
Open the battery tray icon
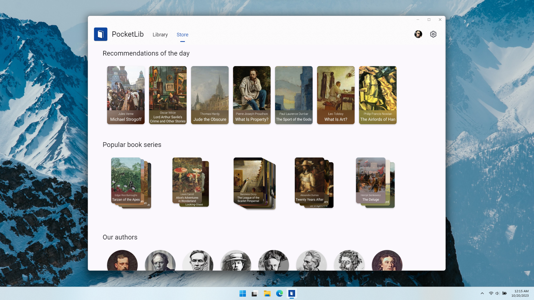tap(505, 293)
